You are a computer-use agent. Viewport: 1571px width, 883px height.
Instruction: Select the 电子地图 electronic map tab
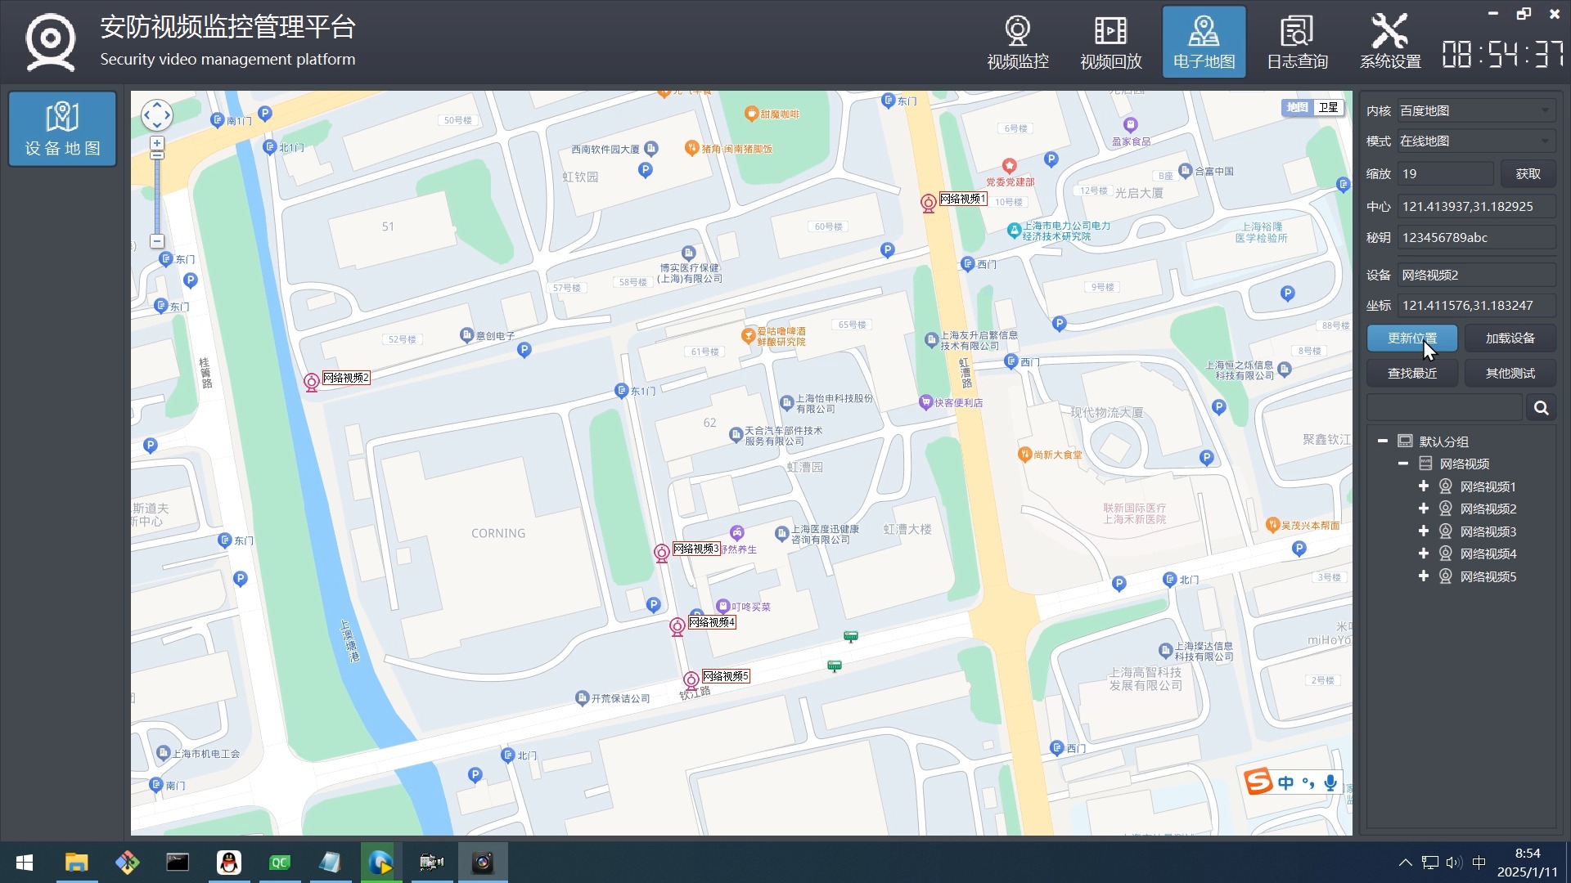(x=1204, y=43)
